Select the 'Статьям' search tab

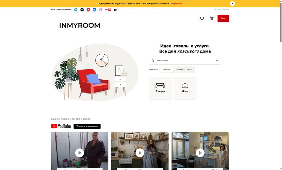tap(179, 69)
